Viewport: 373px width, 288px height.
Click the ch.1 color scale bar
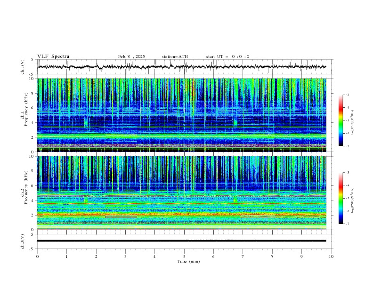pos(341,120)
